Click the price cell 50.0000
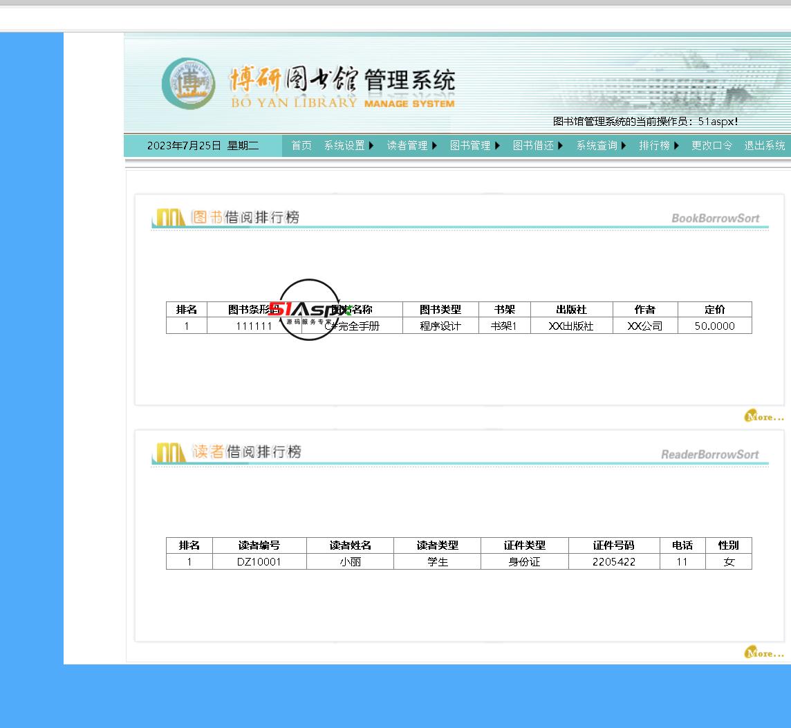Screen dimensions: 791x728 (x=715, y=326)
